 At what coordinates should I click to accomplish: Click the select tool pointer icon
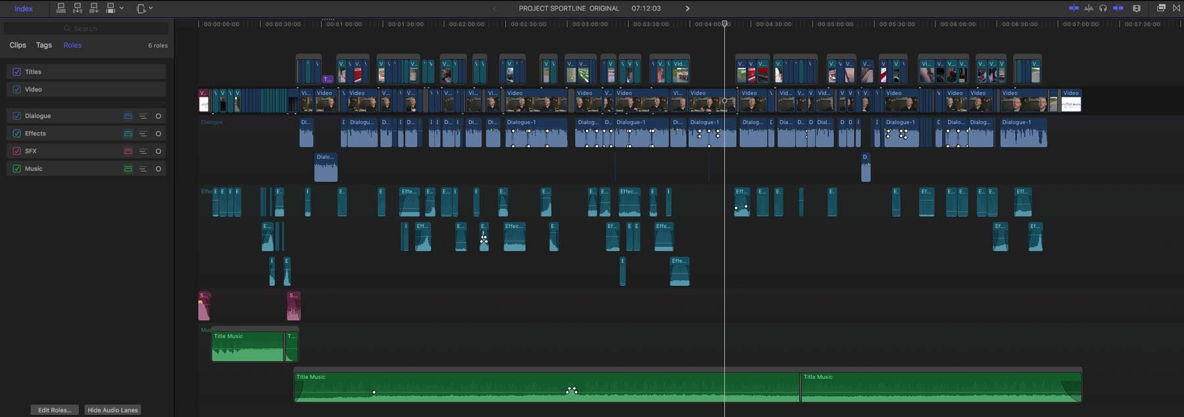point(141,9)
